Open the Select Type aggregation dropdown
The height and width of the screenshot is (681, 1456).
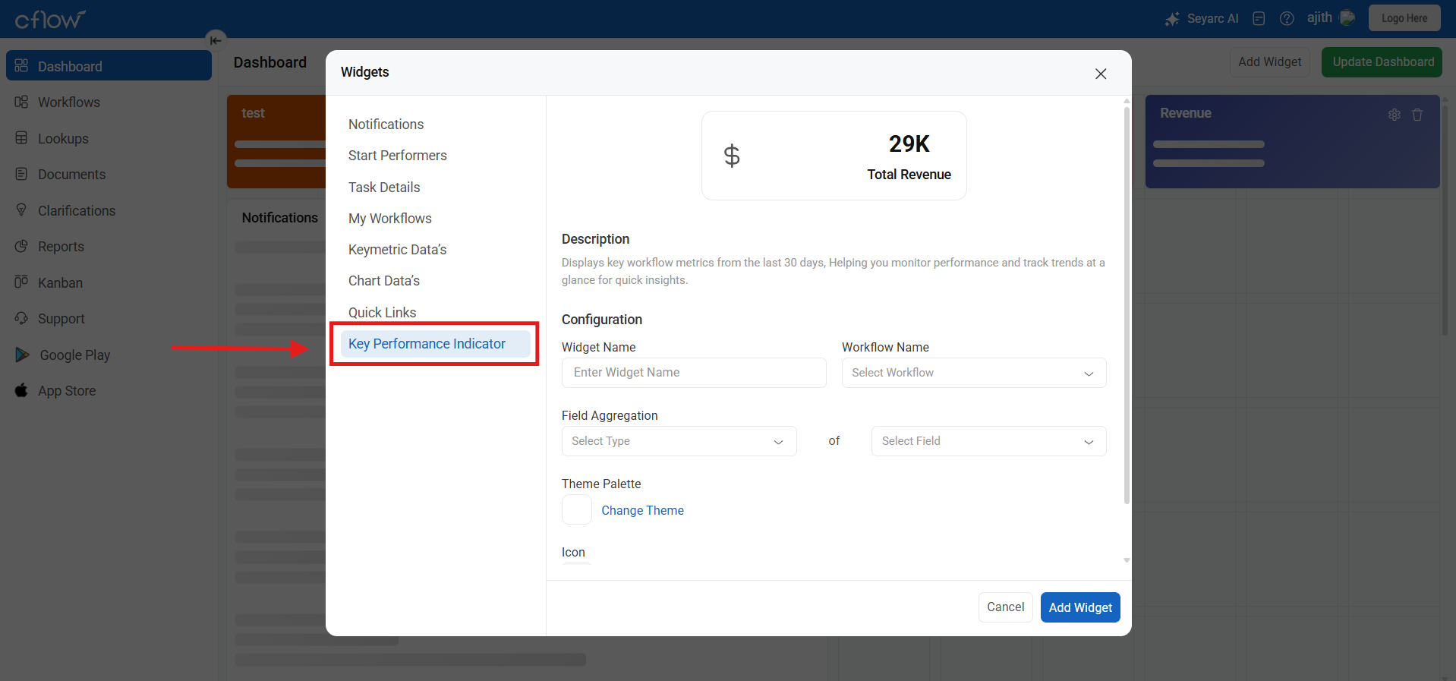pyautogui.click(x=679, y=441)
